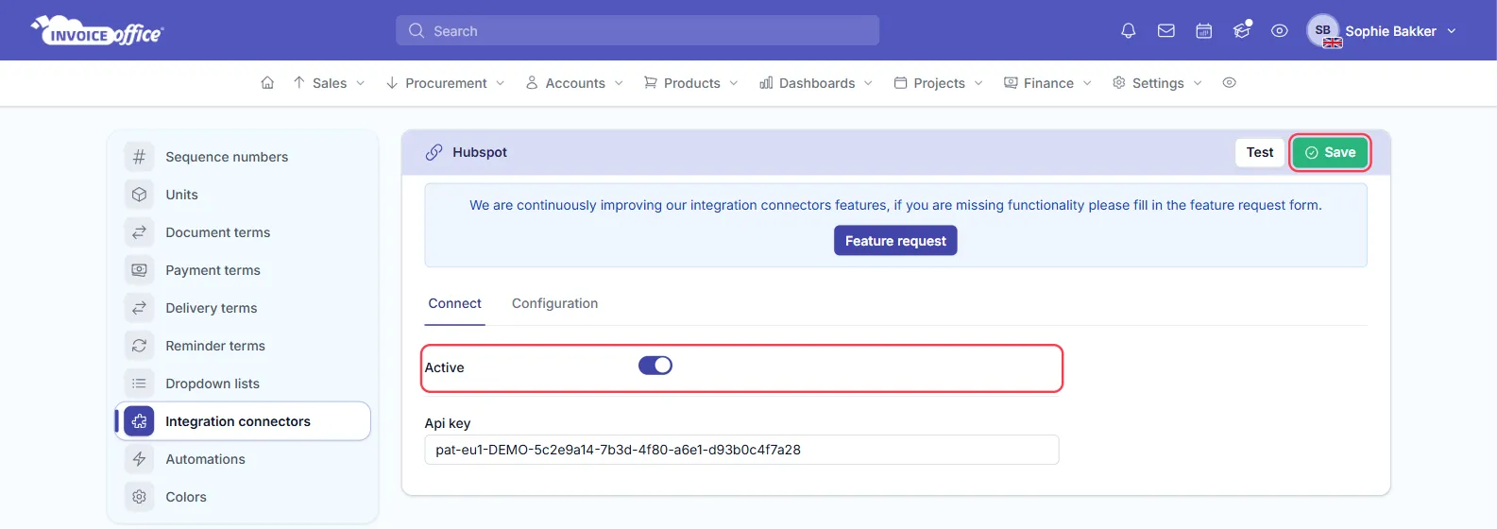Click the Sequence numbers hash icon
Screen dimensions: 1497x529
[139, 157]
